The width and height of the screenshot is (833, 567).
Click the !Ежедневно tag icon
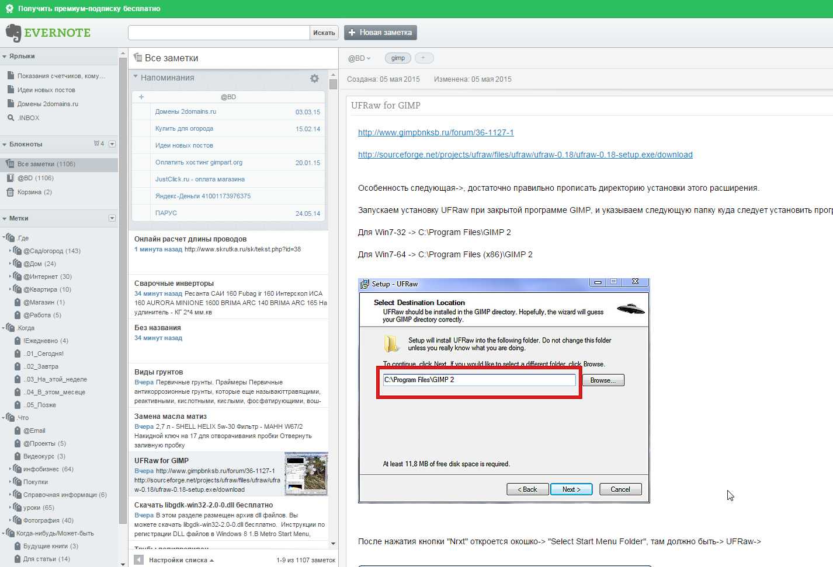[18, 341]
